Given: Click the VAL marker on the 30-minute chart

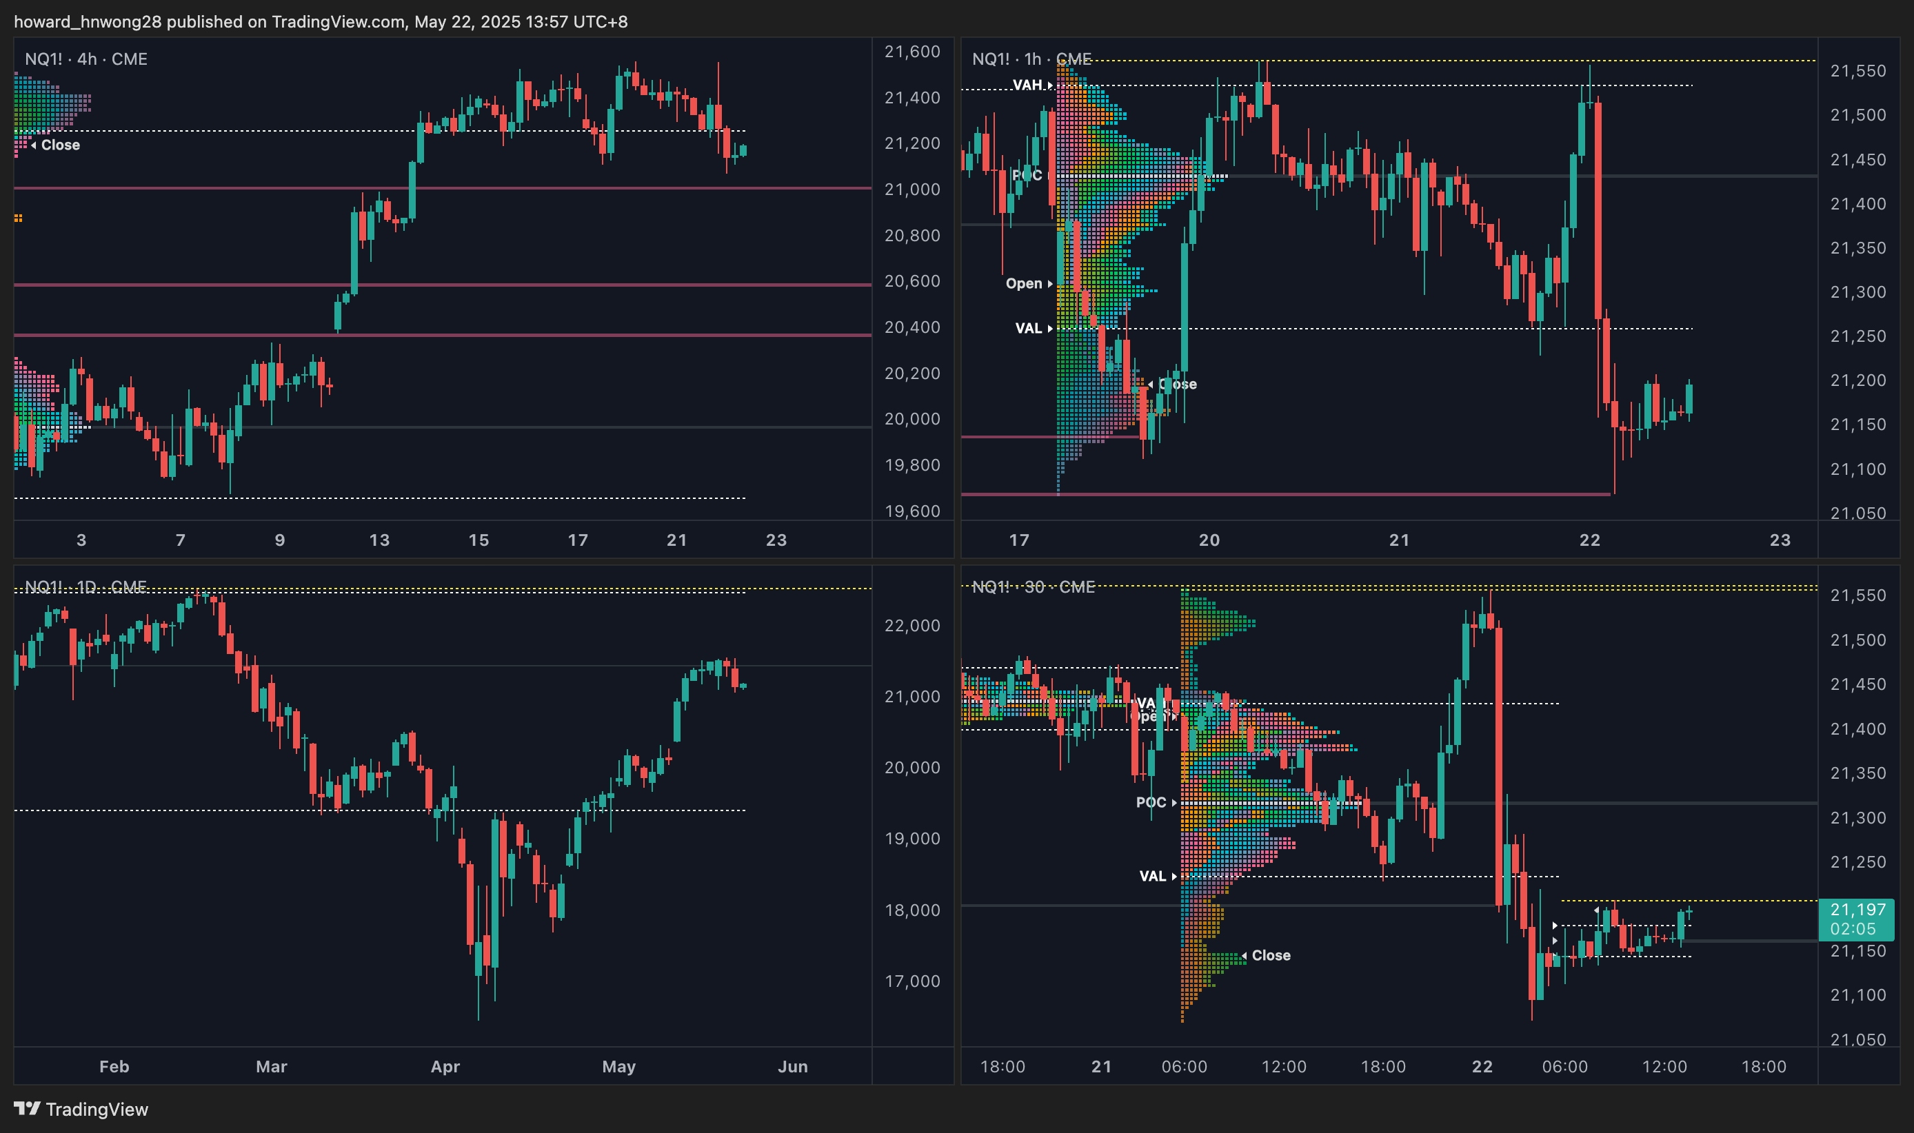Looking at the screenshot, I should click(1156, 876).
